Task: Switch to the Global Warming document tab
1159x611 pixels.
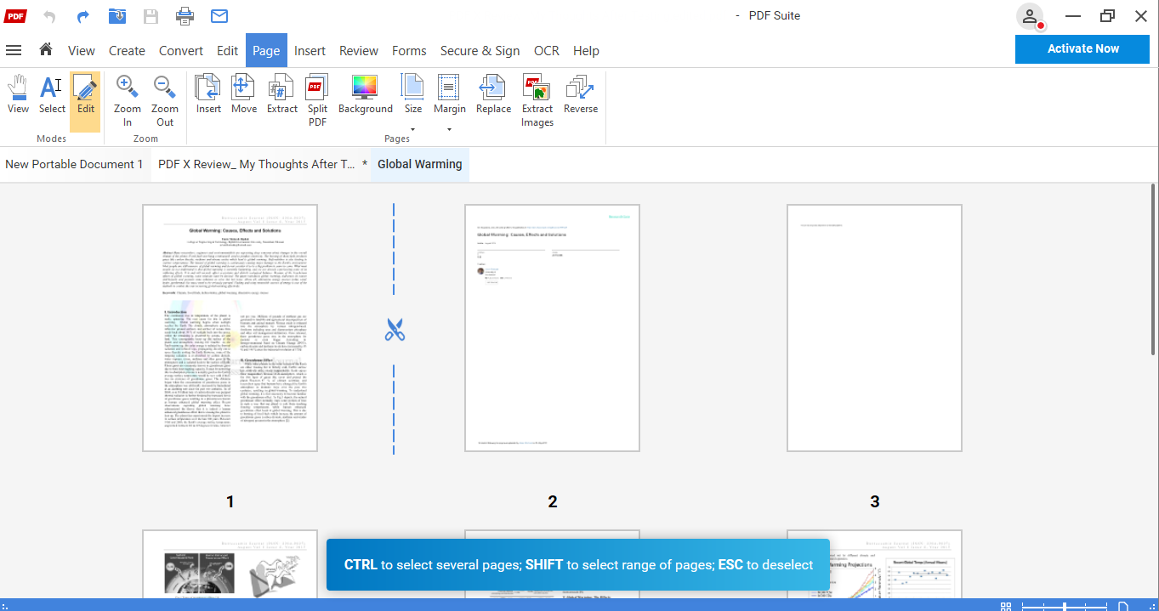Action: (x=419, y=164)
